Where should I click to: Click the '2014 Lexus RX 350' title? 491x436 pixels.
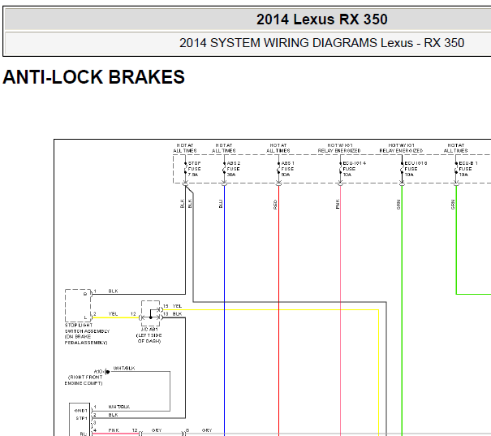pyautogui.click(x=322, y=19)
